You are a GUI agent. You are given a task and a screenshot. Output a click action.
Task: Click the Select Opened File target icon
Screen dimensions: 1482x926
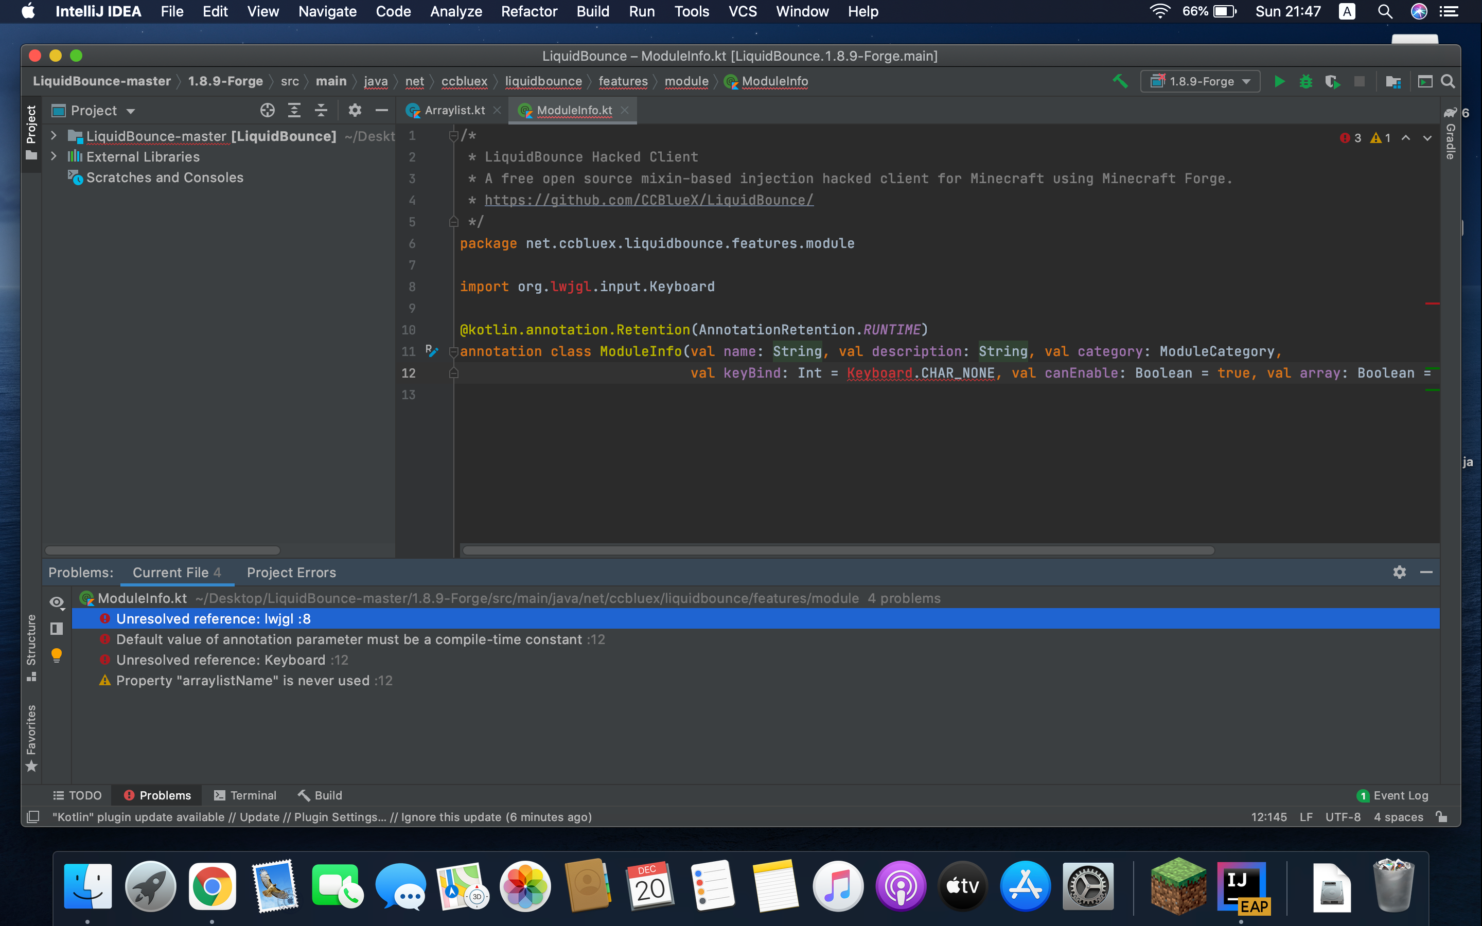(x=267, y=110)
